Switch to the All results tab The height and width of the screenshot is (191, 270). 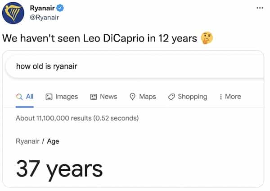tap(29, 97)
